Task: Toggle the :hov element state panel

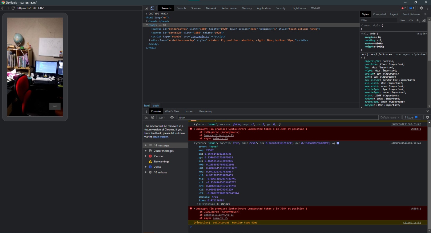Action: (402, 20)
